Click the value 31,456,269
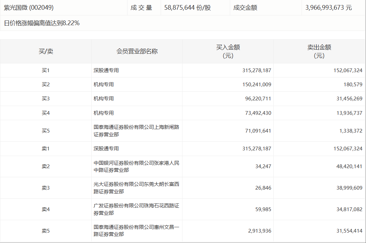Viewport: 366px width, 243px height. coord(349,98)
